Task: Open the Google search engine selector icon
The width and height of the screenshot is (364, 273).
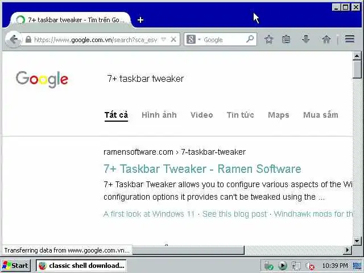Action: point(191,39)
